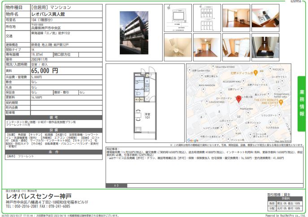Open the 1K floor plan image
Screen dimensions: 308x217
[145, 103]
